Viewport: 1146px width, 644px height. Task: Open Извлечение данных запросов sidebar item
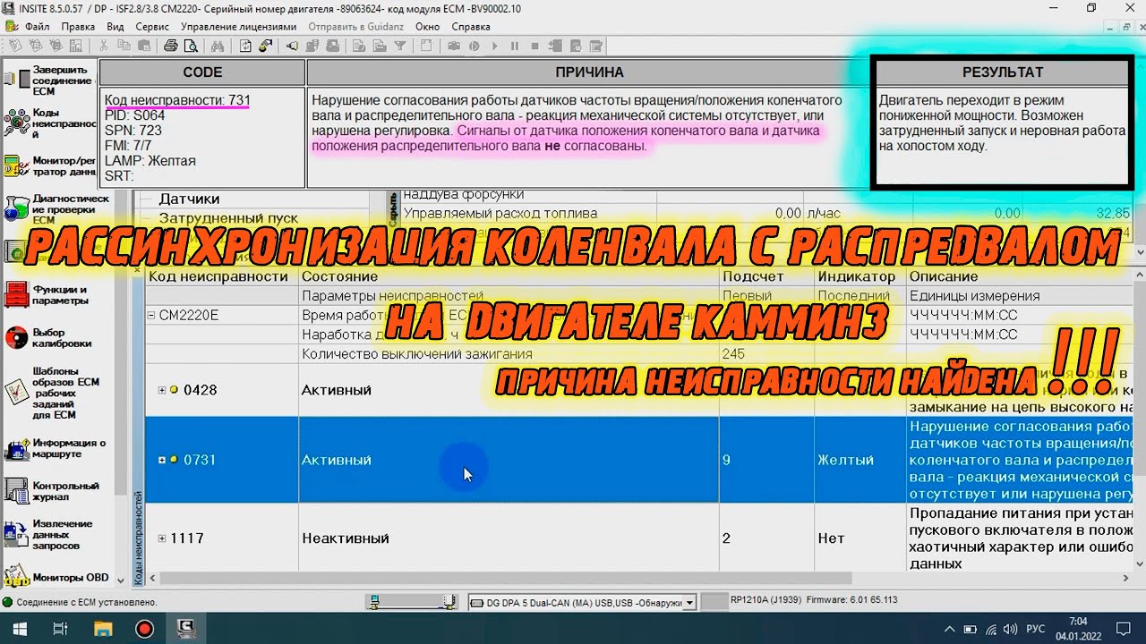click(x=47, y=534)
